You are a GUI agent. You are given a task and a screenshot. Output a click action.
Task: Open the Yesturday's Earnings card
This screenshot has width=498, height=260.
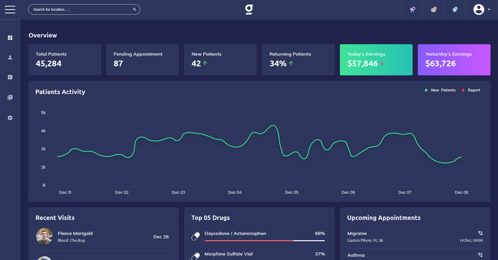[x=454, y=60]
